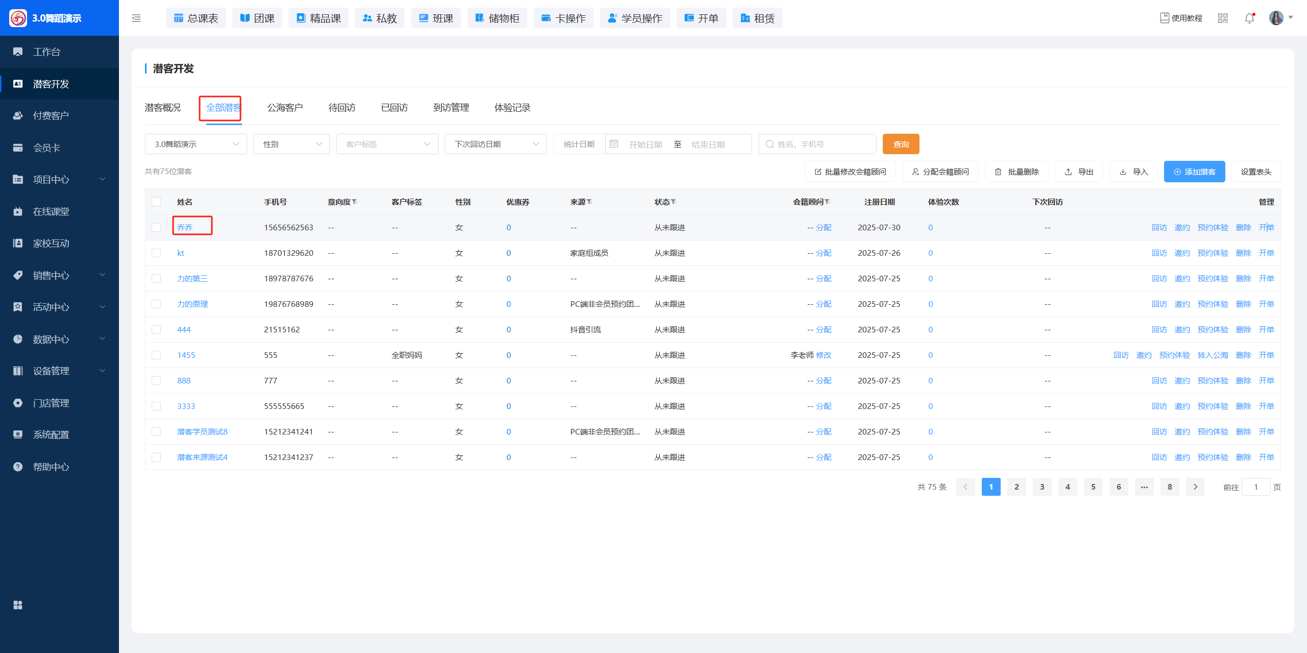
Task: Click the notification bell icon
Action: coord(1249,18)
